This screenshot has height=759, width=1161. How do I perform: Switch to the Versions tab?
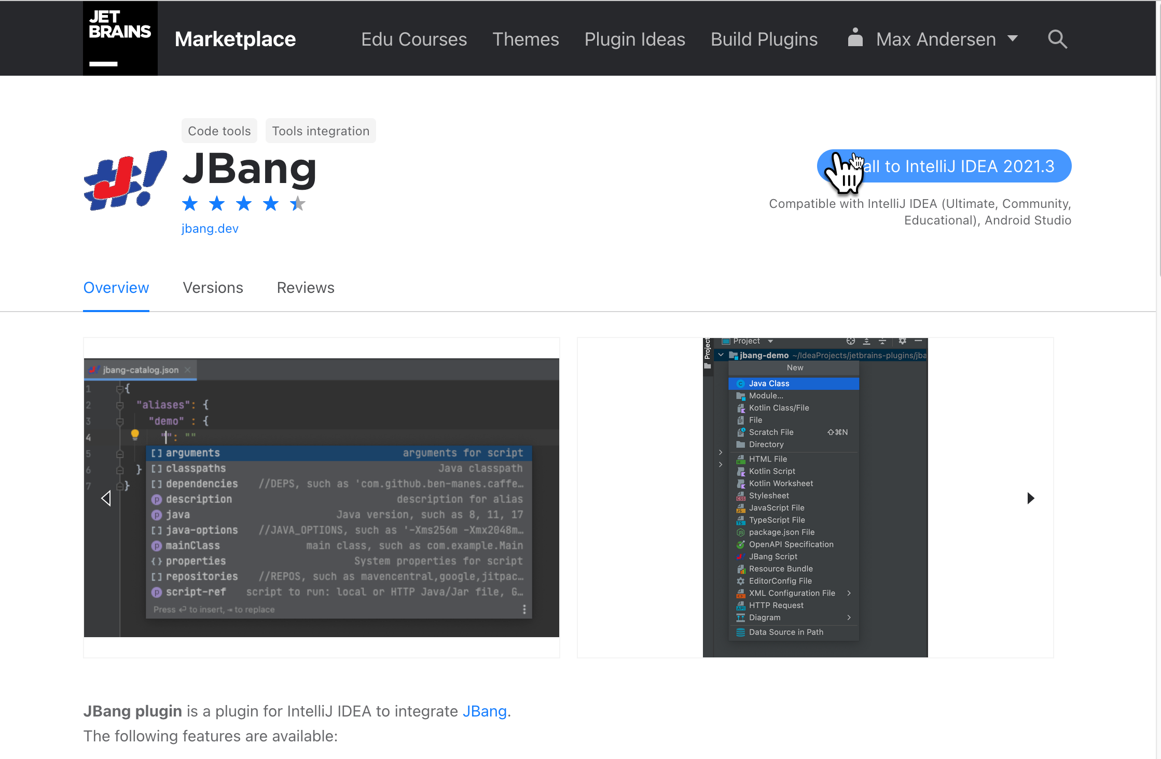213,288
